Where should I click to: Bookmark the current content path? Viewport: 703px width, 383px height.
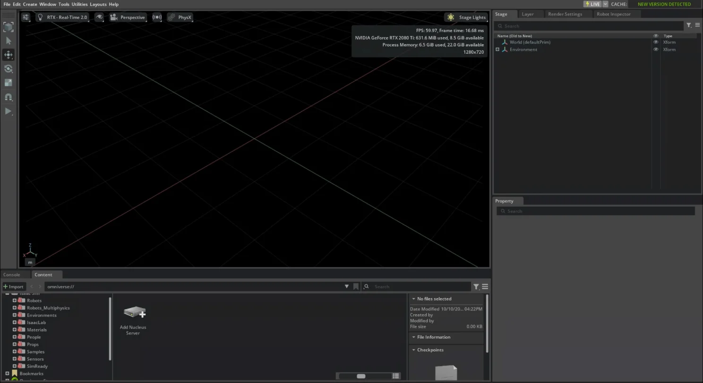[x=356, y=287]
